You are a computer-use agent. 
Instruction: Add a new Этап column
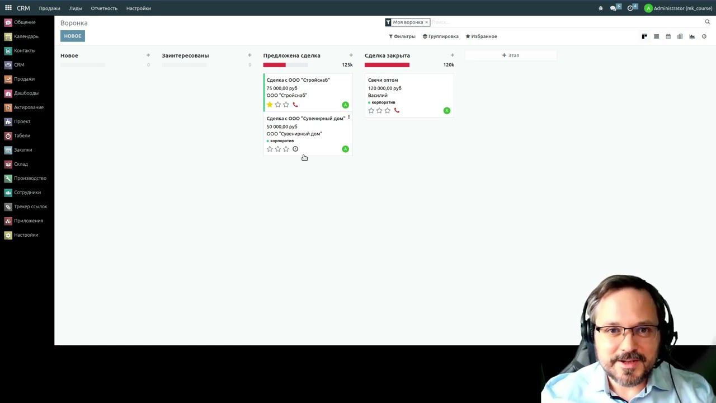(511, 55)
